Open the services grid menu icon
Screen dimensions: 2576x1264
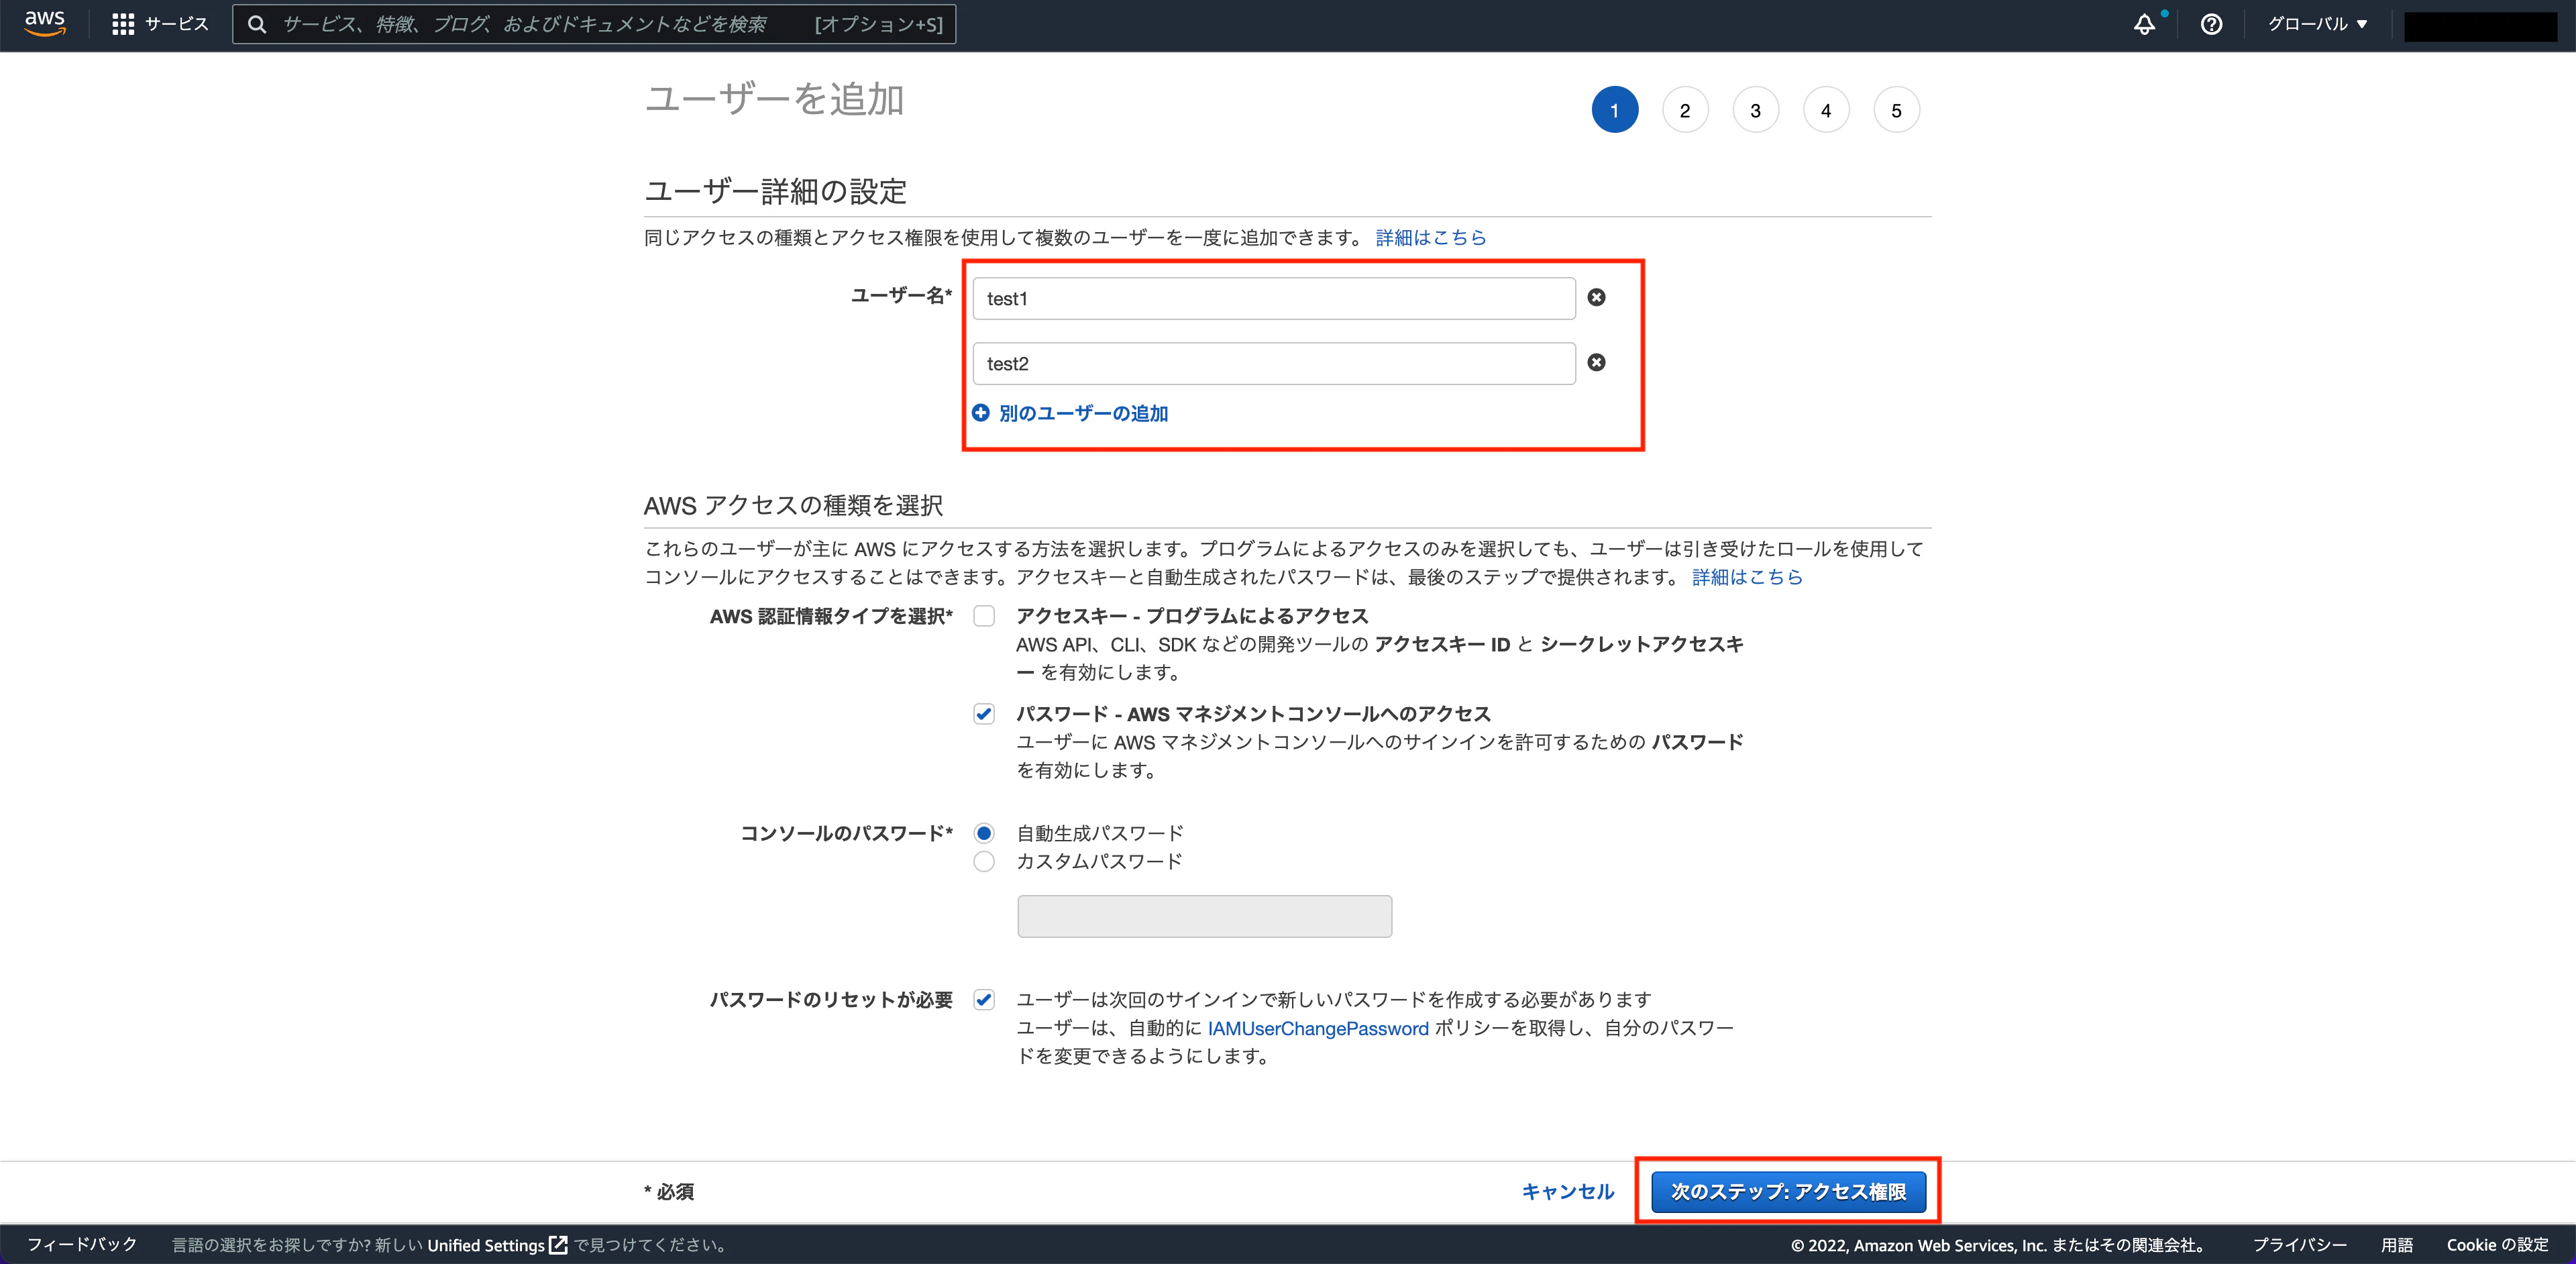(123, 24)
